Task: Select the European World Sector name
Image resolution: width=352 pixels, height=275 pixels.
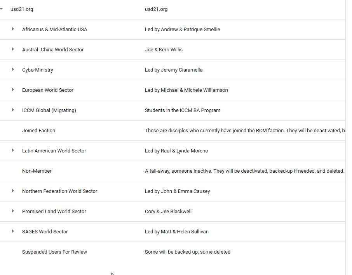Action: click(48, 90)
